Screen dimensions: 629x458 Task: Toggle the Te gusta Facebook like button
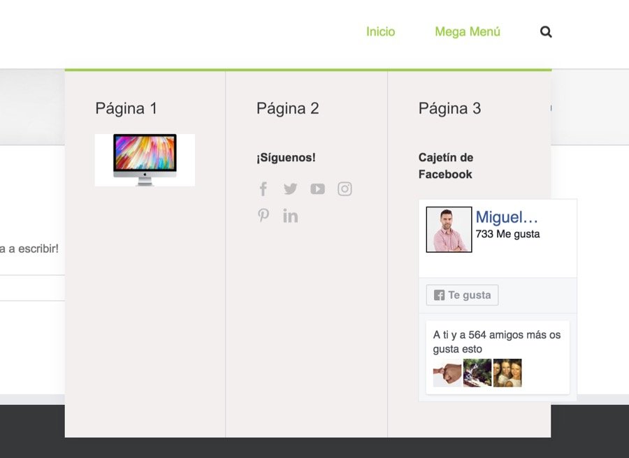point(462,295)
